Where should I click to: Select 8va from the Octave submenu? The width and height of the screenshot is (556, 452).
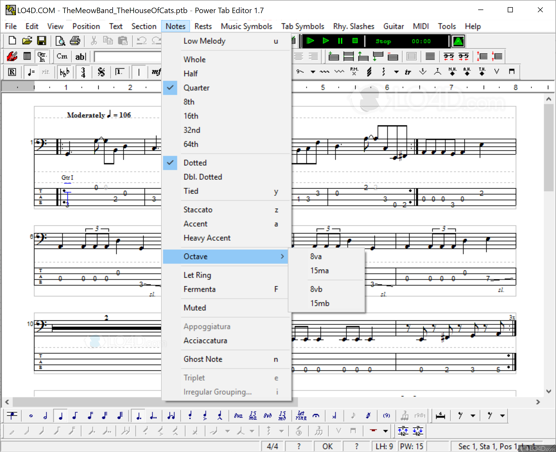click(x=316, y=256)
